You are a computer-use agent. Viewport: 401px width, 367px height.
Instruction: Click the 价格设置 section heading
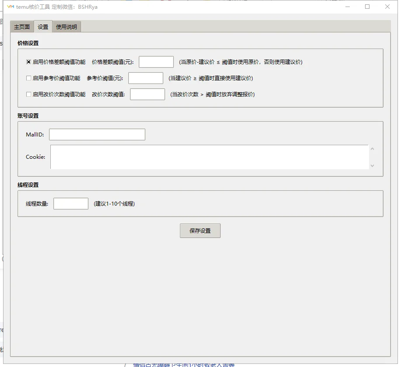29,43
